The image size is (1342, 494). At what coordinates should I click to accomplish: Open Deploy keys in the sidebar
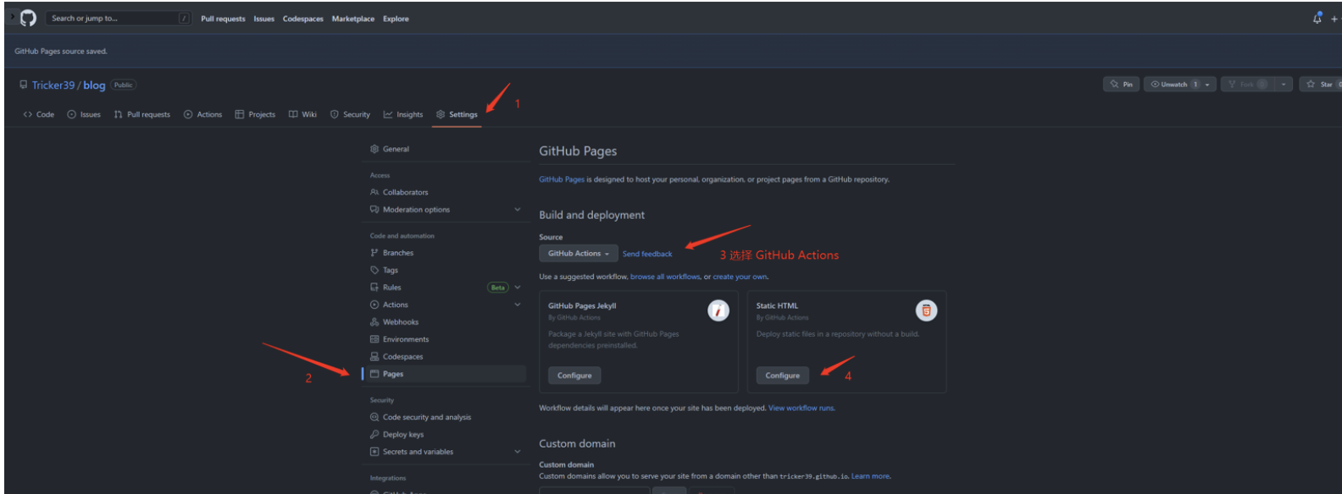click(402, 435)
